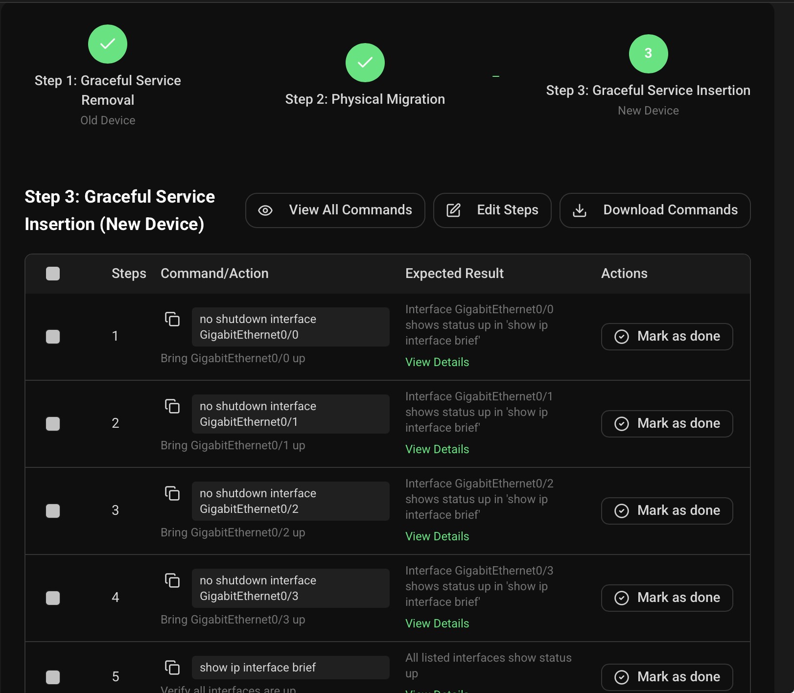Screen dimensions: 794x693
Task: Click the 'no shutdown interface GigabitEthernet0/2' command box
Action: pyautogui.click(x=291, y=501)
